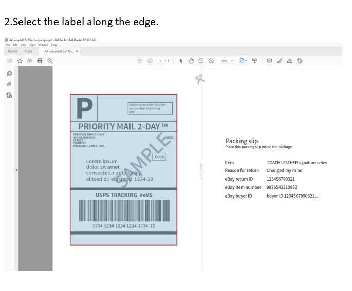Collapse the navigation pane arrow

point(16,170)
